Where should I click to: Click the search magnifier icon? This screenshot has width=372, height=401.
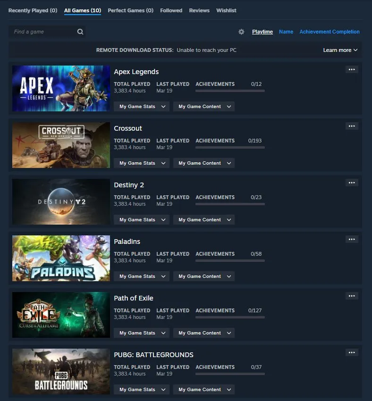(x=80, y=32)
